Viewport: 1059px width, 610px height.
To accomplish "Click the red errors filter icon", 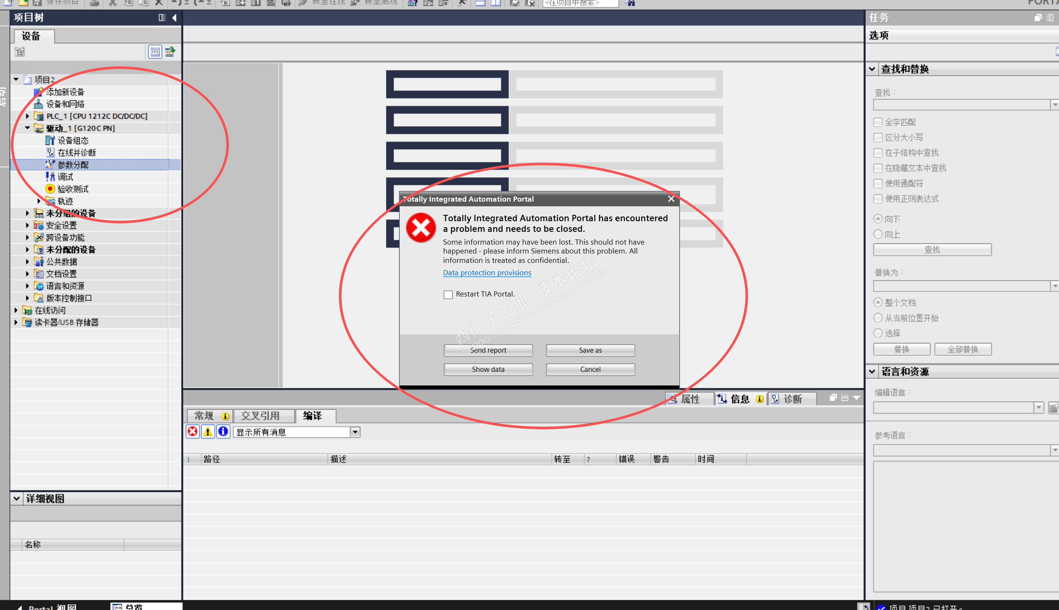I will [x=193, y=432].
